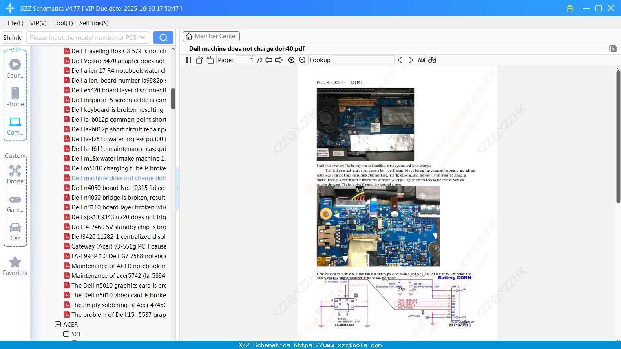Find previous lookup match
The width and height of the screenshot is (621, 349).
(400, 60)
